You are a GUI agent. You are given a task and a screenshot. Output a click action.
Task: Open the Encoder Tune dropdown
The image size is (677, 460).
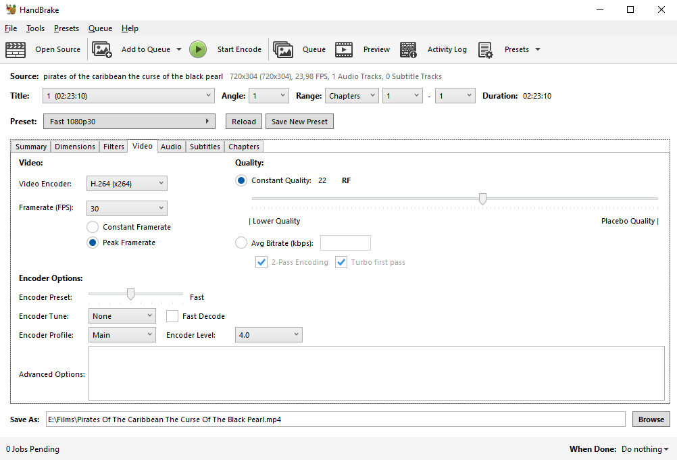(x=122, y=316)
